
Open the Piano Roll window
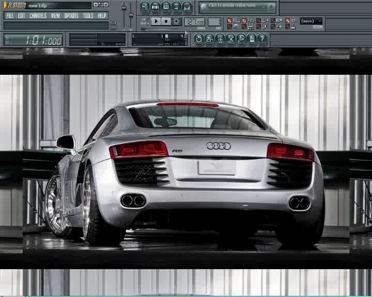pos(166,7)
